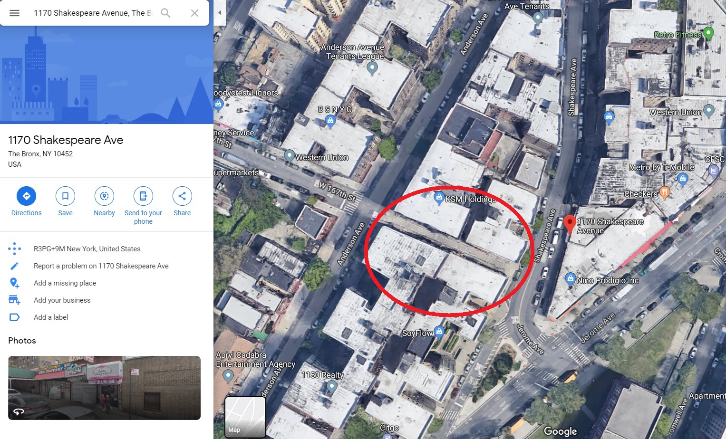The image size is (726, 439).
Task: Open the street view photo thumbnail
Action: pyautogui.click(x=104, y=388)
